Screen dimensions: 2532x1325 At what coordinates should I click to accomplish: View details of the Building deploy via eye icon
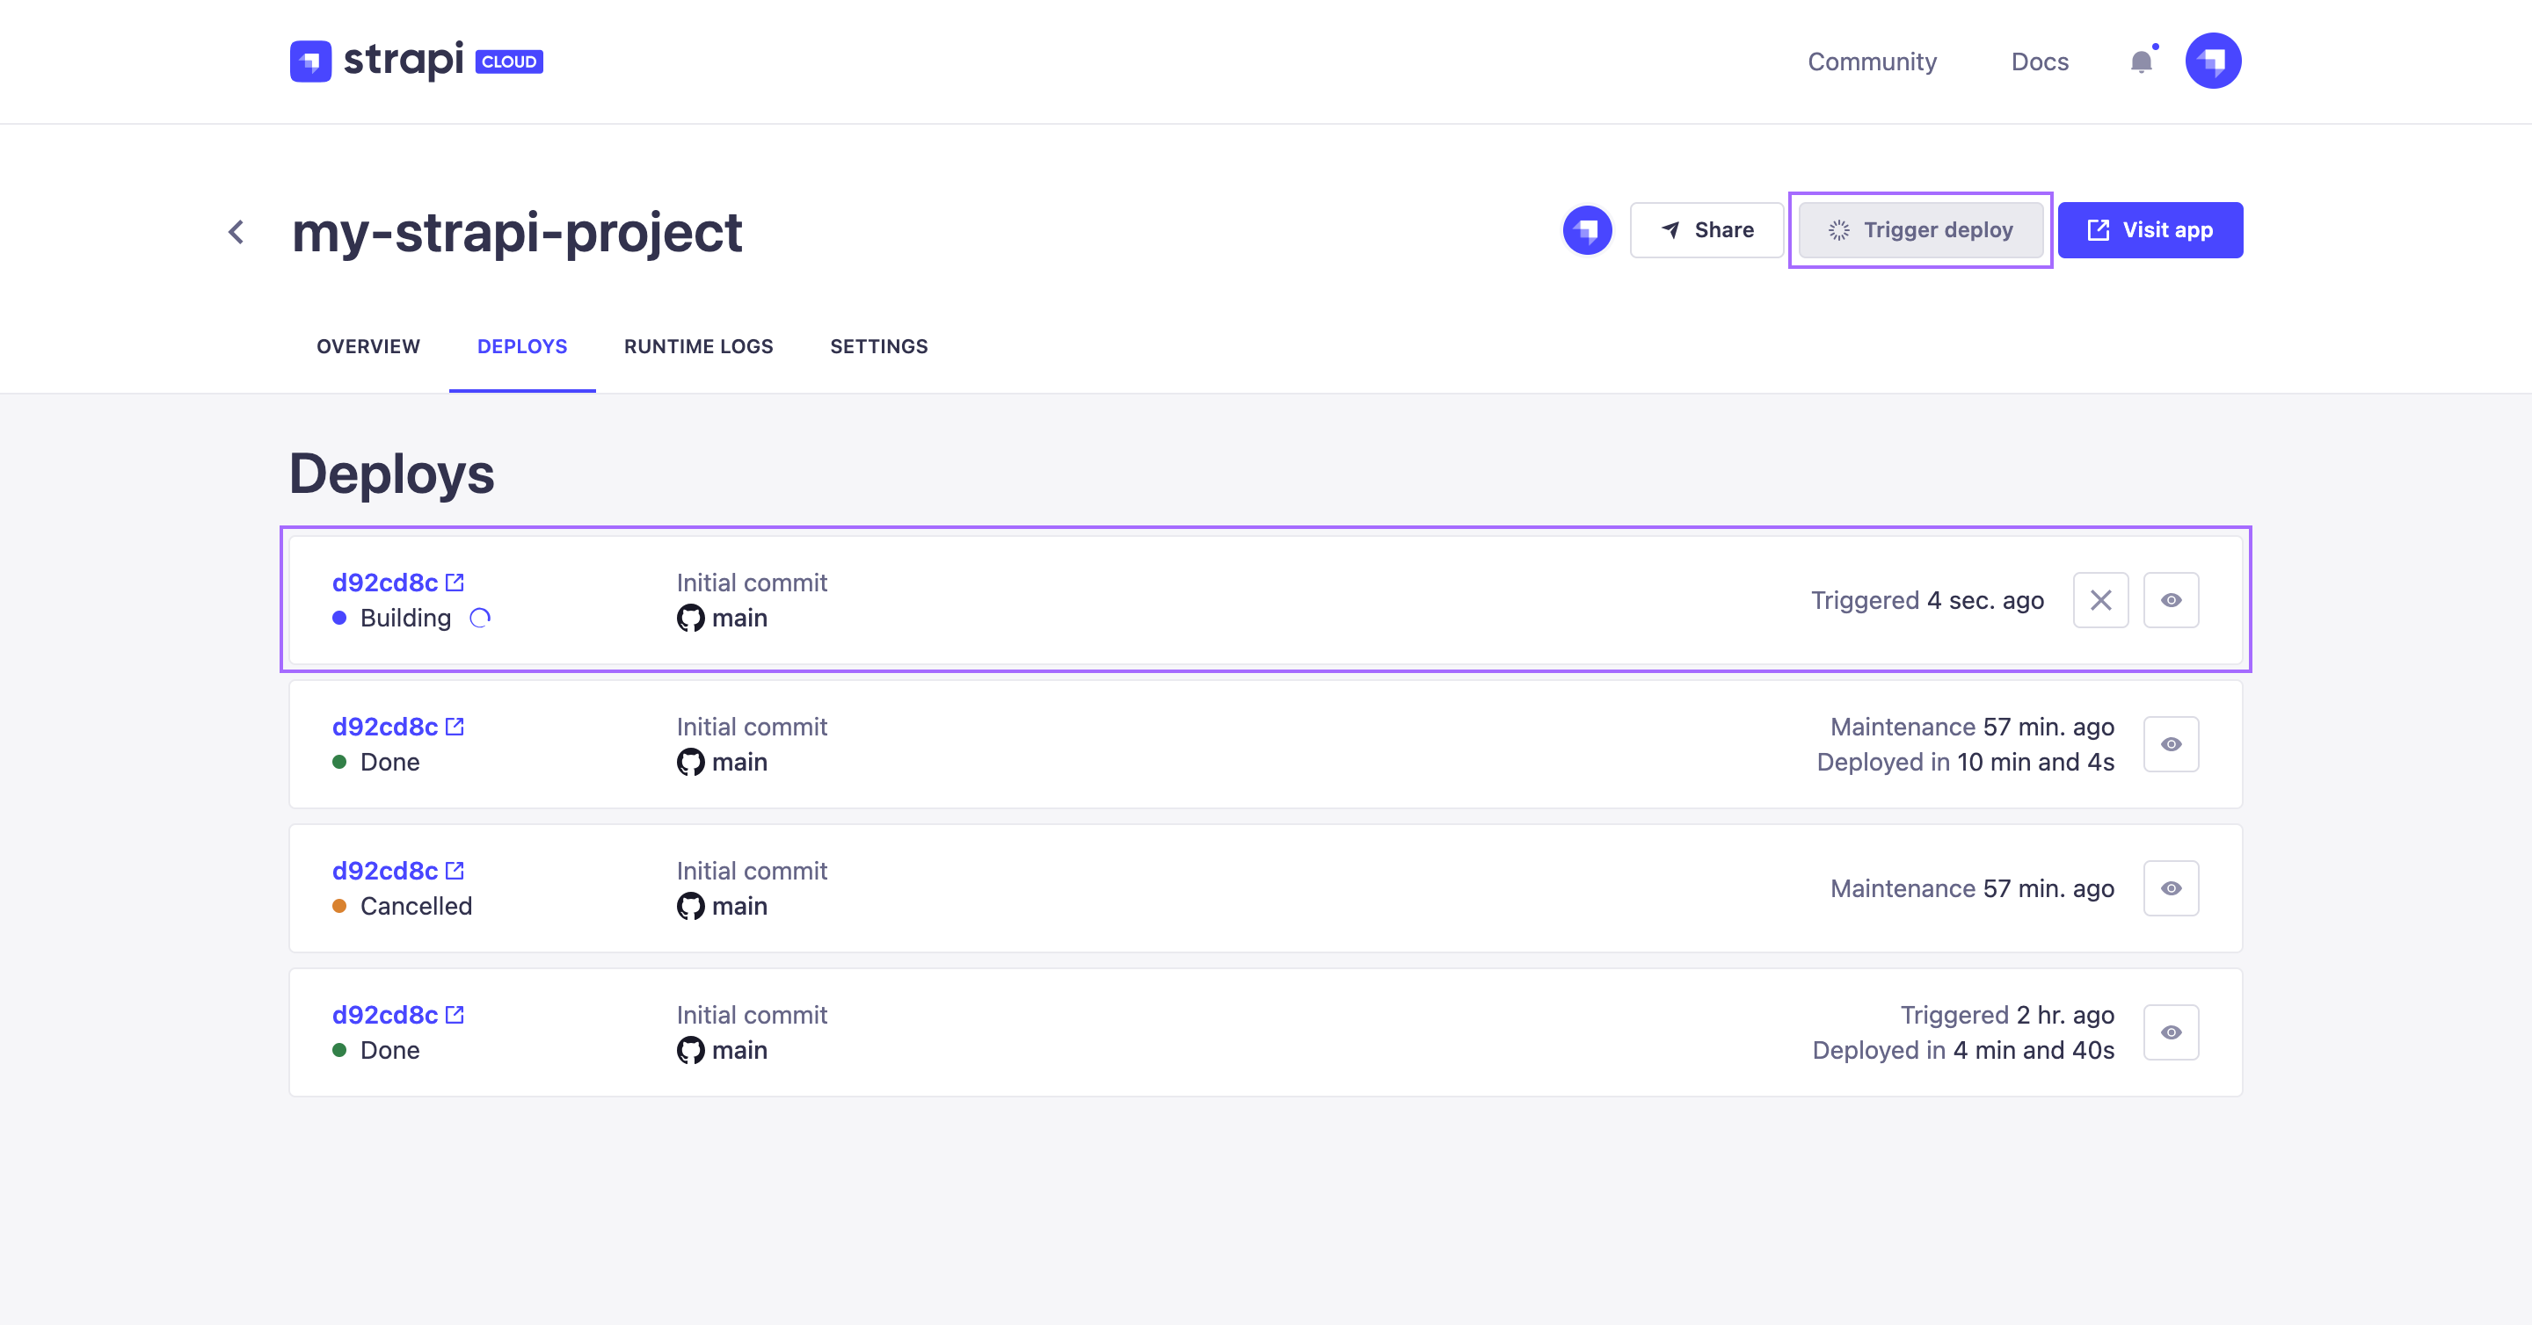pyautogui.click(x=2171, y=600)
